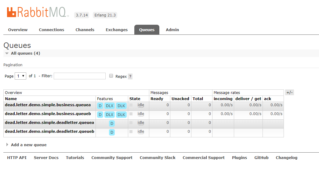Open the Regex help question mark
319x170 pixels.
tap(130, 77)
